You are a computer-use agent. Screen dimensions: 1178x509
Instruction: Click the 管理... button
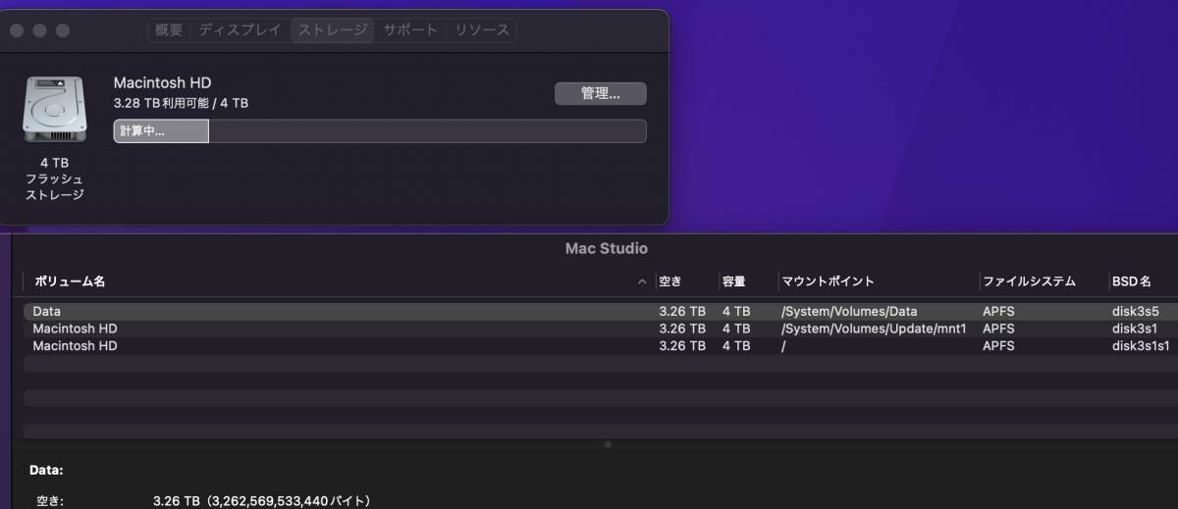(x=601, y=94)
